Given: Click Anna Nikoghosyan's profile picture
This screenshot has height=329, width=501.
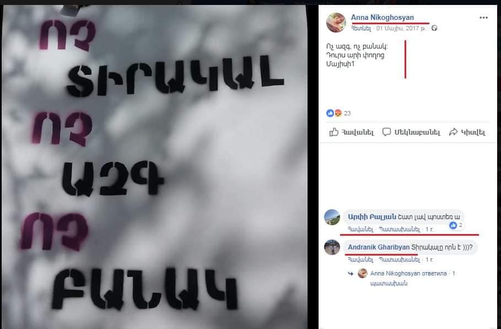Looking at the screenshot, I should 336,23.
